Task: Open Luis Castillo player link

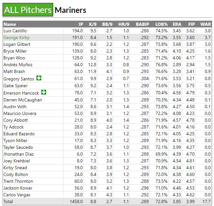Action: (15, 31)
